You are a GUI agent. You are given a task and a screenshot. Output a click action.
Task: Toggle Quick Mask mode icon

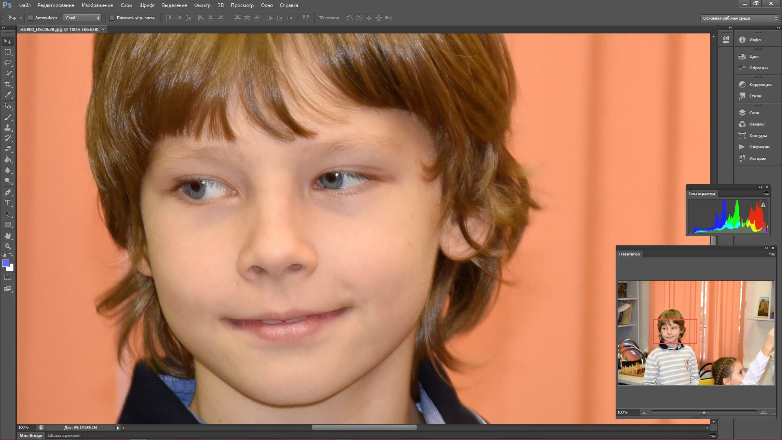(8, 277)
